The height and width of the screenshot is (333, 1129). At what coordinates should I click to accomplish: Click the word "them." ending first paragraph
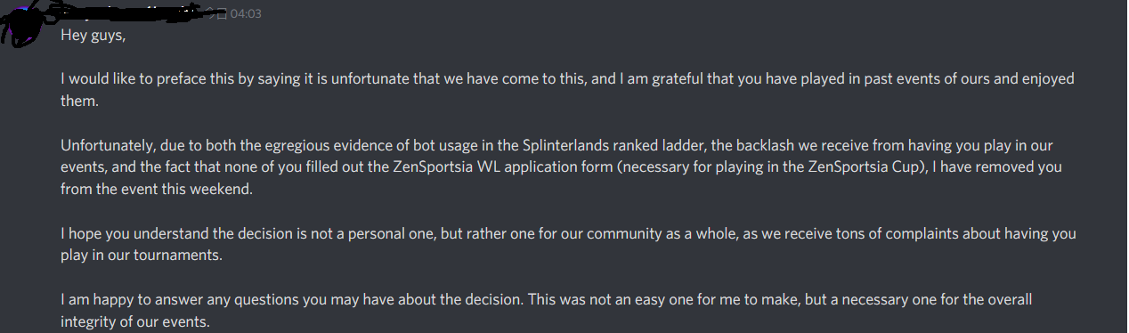coord(78,101)
